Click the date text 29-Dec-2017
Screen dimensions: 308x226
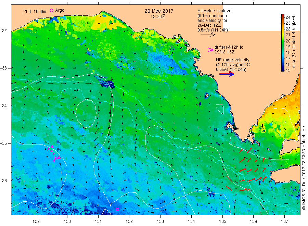coord(159,11)
